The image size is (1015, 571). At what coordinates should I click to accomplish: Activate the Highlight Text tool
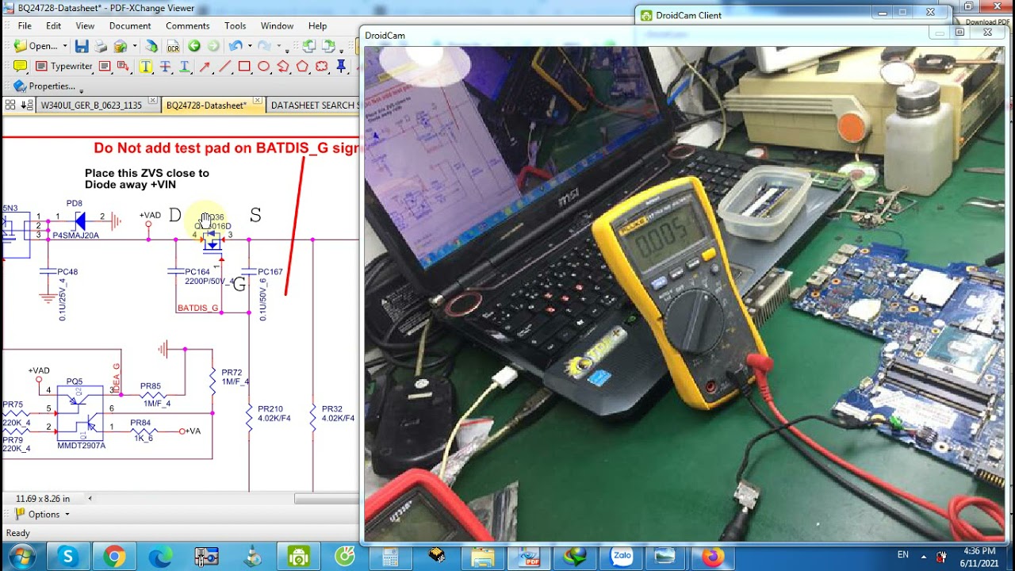(146, 66)
